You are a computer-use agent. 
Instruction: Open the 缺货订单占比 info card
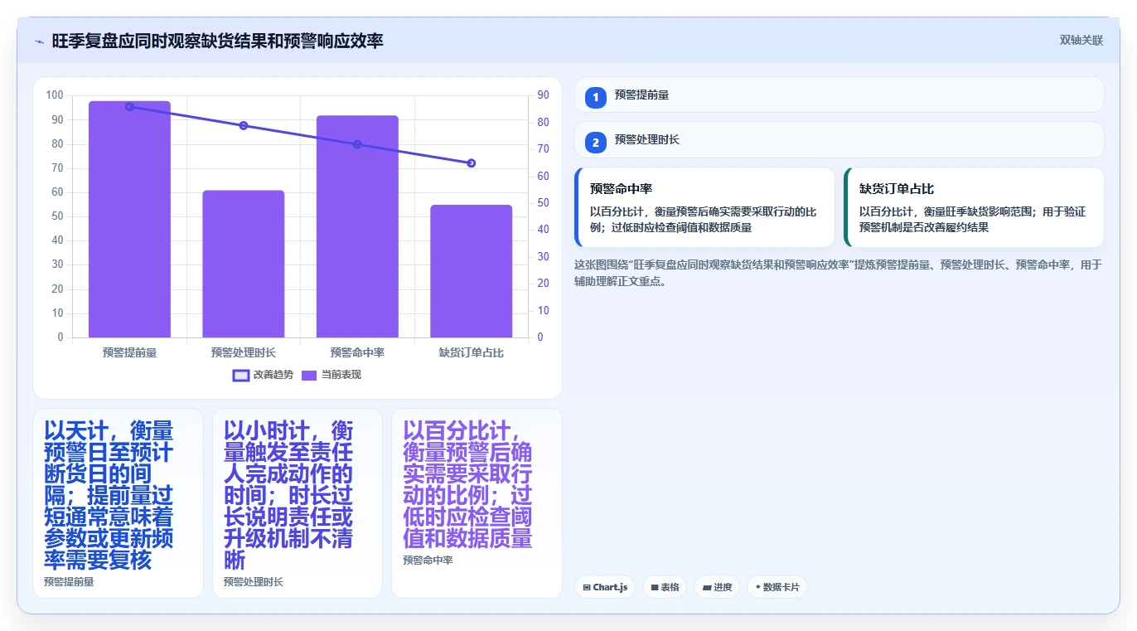coord(974,207)
